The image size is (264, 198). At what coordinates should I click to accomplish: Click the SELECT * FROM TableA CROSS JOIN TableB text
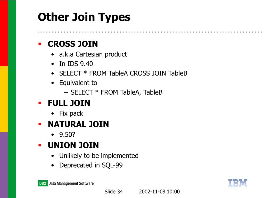[123, 73]
